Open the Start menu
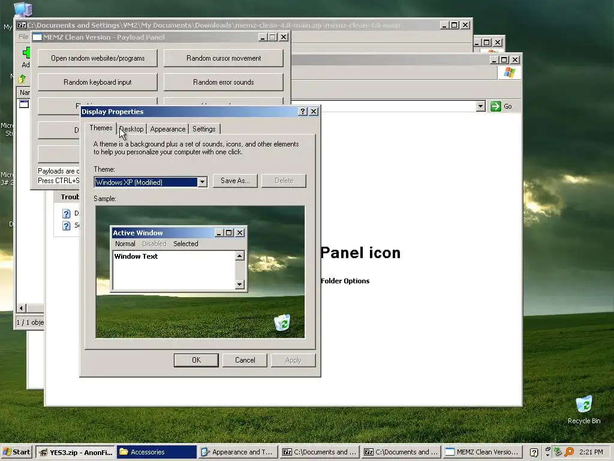The image size is (614, 461). pos(16,452)
